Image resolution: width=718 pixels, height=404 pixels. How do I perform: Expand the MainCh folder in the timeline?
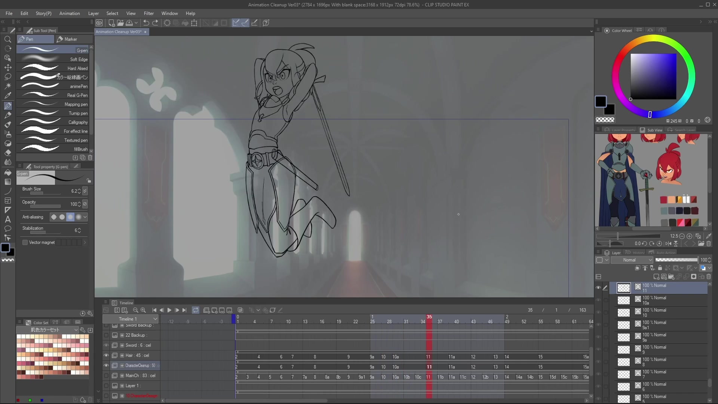click(122, 376)
